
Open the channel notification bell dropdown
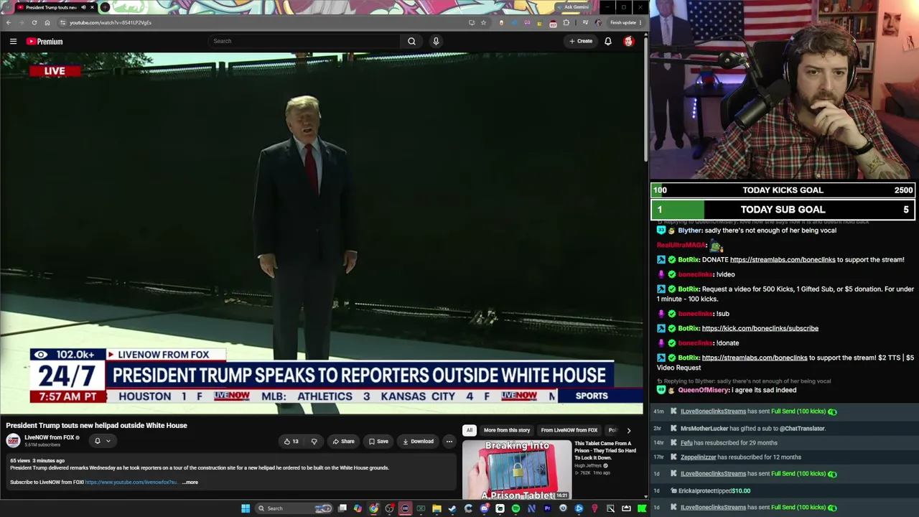(x=102, y=441)
